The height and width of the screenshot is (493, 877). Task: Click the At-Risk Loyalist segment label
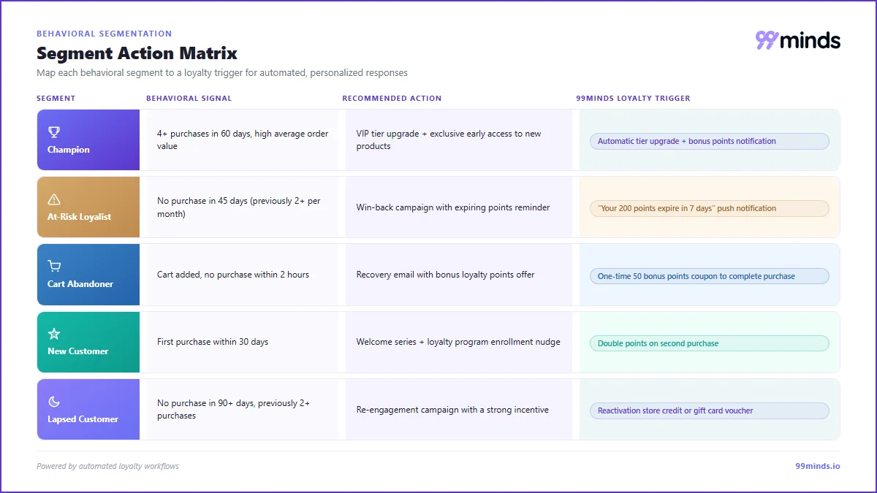[x=79, y=217]
